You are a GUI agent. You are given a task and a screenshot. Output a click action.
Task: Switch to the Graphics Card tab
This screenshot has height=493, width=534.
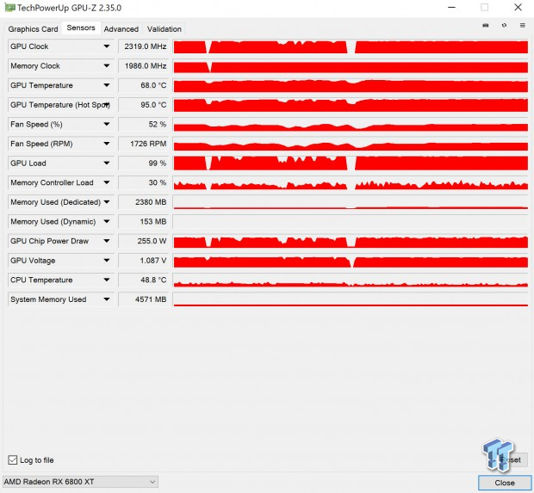[x=33, y=29]
